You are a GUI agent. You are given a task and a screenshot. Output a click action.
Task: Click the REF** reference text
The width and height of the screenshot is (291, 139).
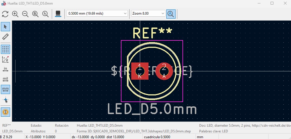click(x=152, y=33)
